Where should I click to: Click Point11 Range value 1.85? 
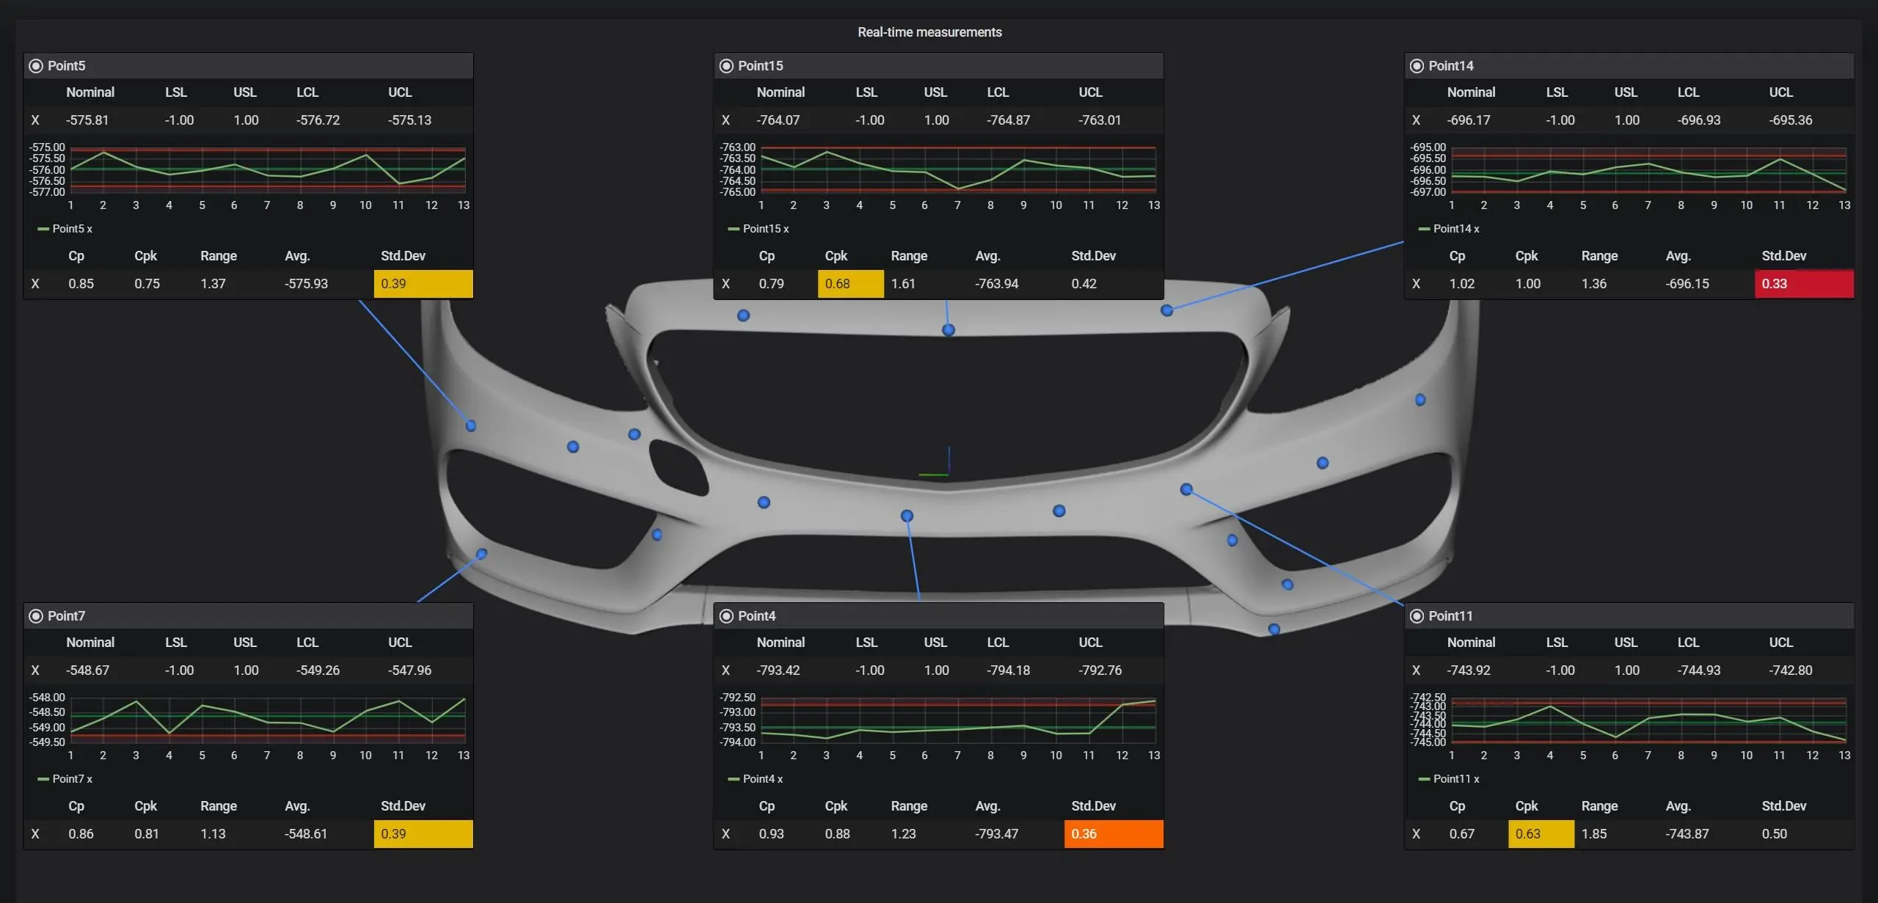pyautogui.click(x=1594, y=834)
